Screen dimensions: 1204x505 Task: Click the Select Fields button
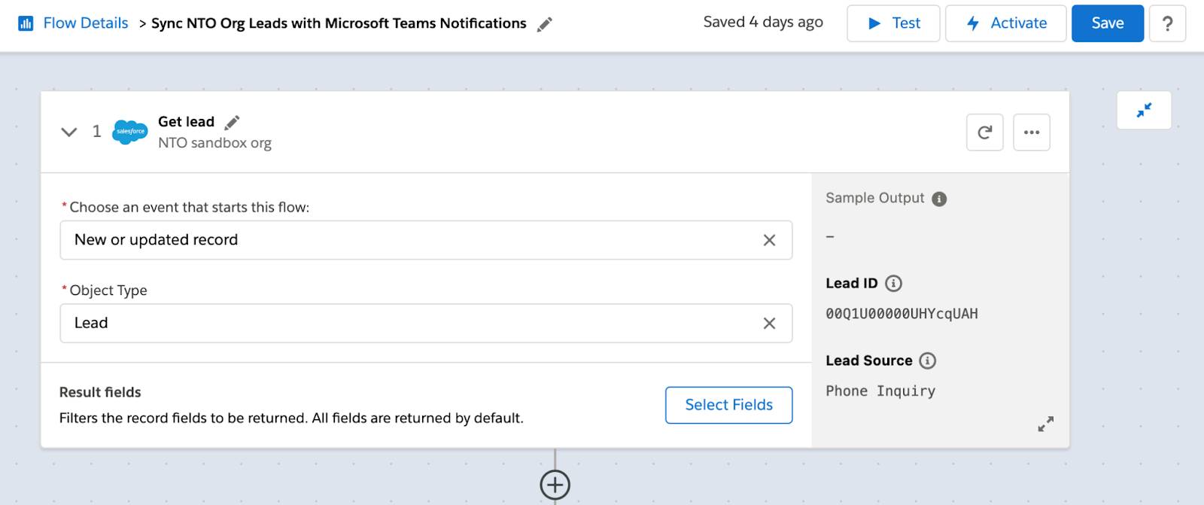point(729,405)
